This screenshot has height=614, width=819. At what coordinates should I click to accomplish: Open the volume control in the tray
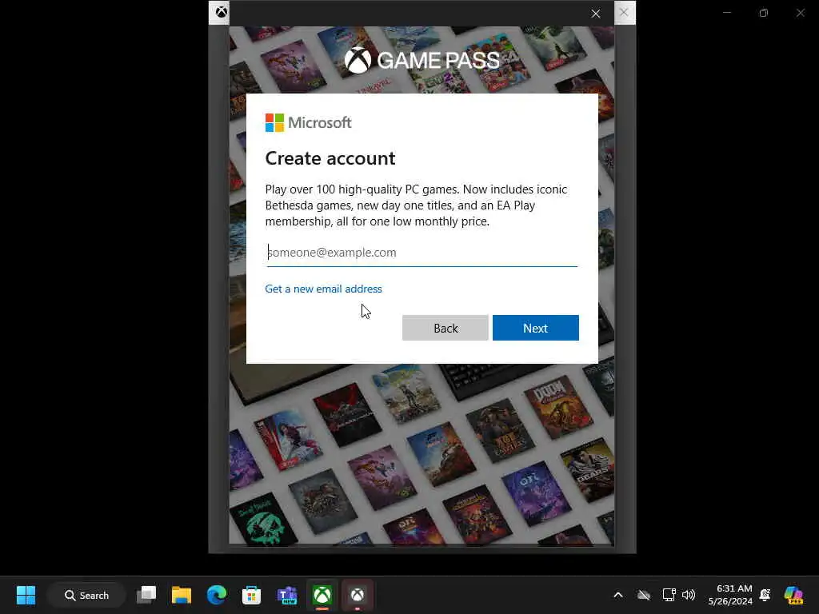pyautogui.click(x=689, y=595)
